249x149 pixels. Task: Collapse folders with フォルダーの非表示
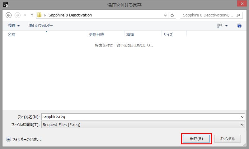tap(24, 139)
